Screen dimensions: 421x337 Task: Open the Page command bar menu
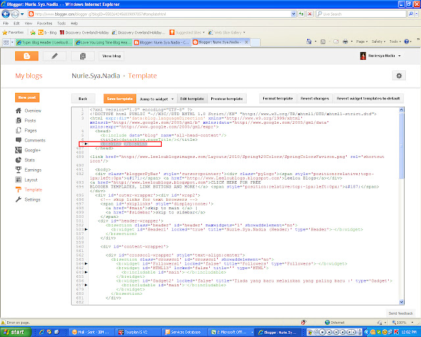coord(362,41)
